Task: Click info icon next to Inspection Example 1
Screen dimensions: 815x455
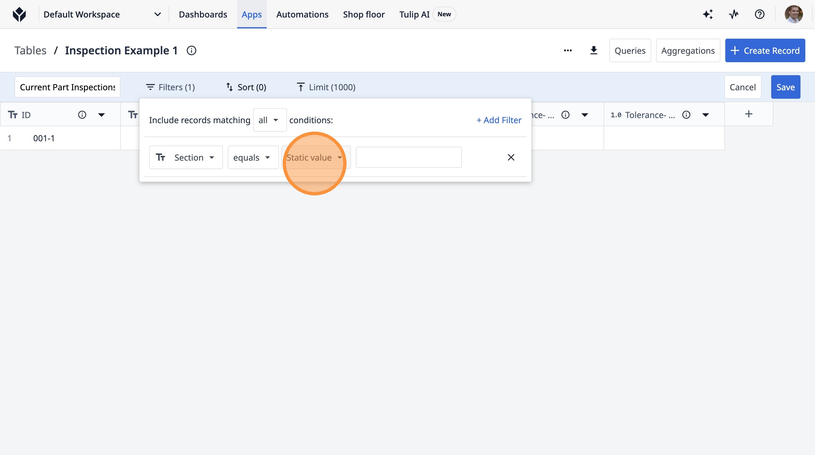Action: (192, 51)
